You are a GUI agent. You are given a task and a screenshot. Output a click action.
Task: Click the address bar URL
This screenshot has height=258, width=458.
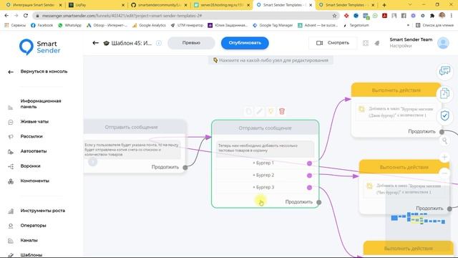pos(122,16)
